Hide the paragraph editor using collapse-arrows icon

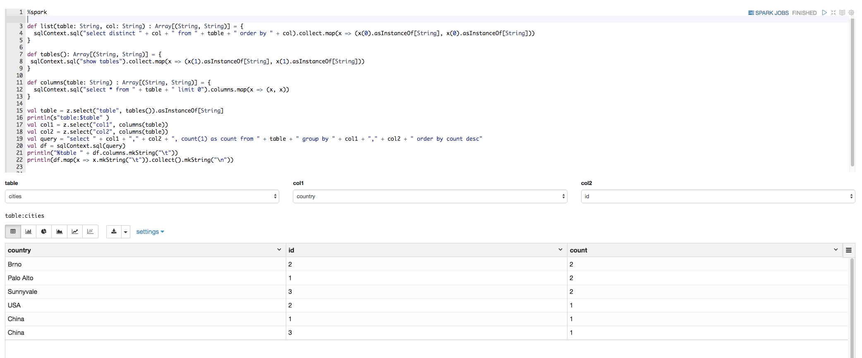pyautogui.click(x=833, y=13)
